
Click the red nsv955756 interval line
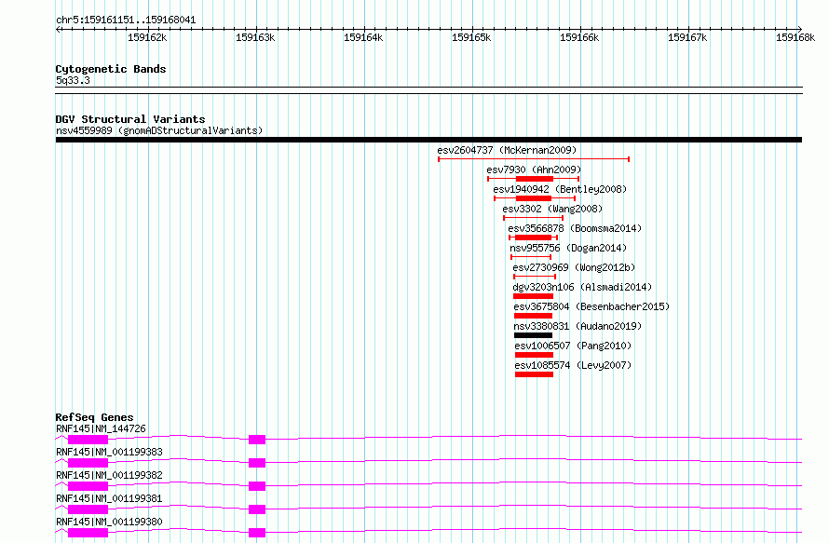531,257
